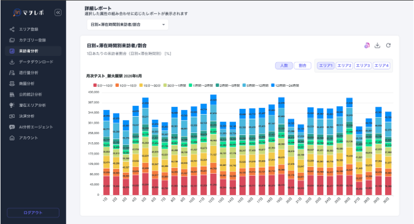The height and width of the screenshot is (224, 414).
Task: Click the 27日 x-axis label
Action: (x=357, y=200)
